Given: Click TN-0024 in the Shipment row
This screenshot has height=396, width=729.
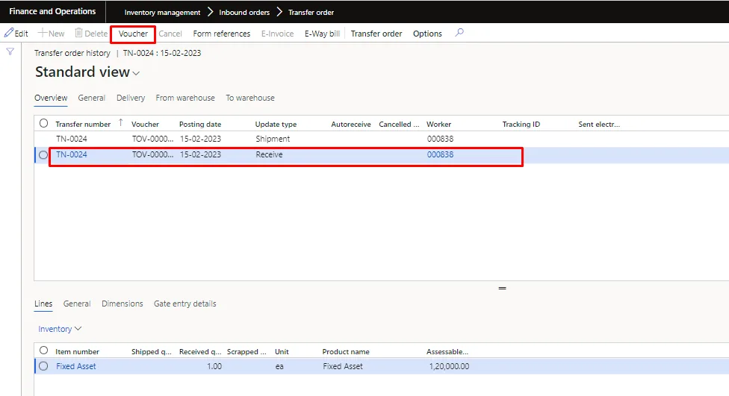Looking at the screenshot, I should [x=72, y=139].
